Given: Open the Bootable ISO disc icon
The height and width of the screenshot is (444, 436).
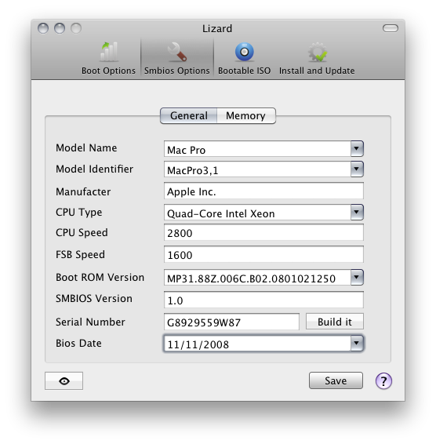Looking at the screenshot, I should (244, 52).
